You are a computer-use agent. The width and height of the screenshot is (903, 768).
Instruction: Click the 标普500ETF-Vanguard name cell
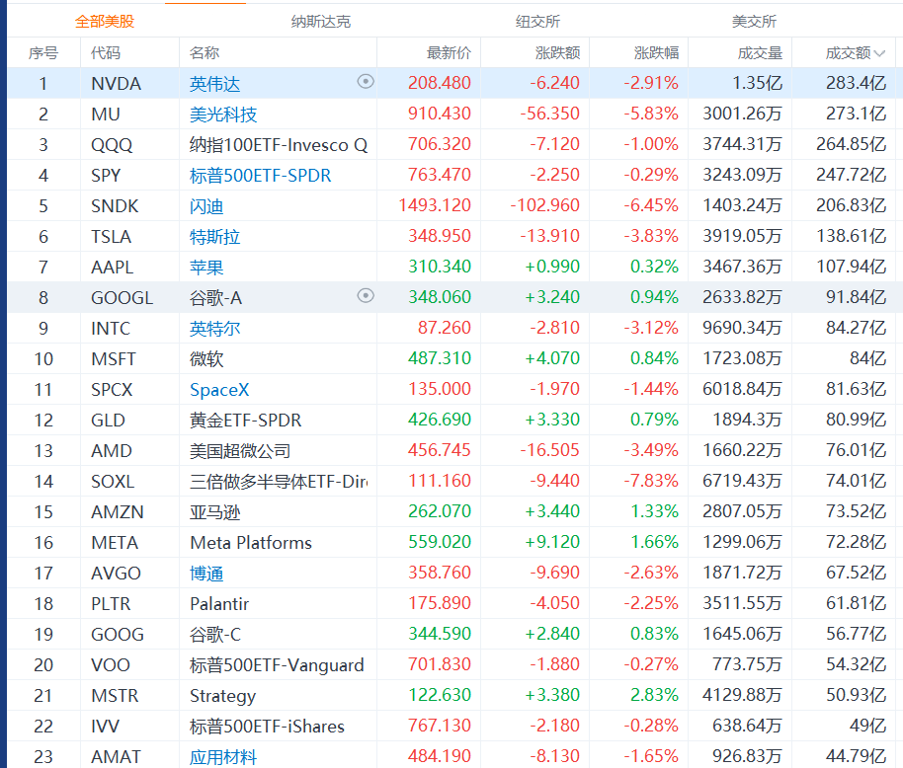tap(277, 665)
